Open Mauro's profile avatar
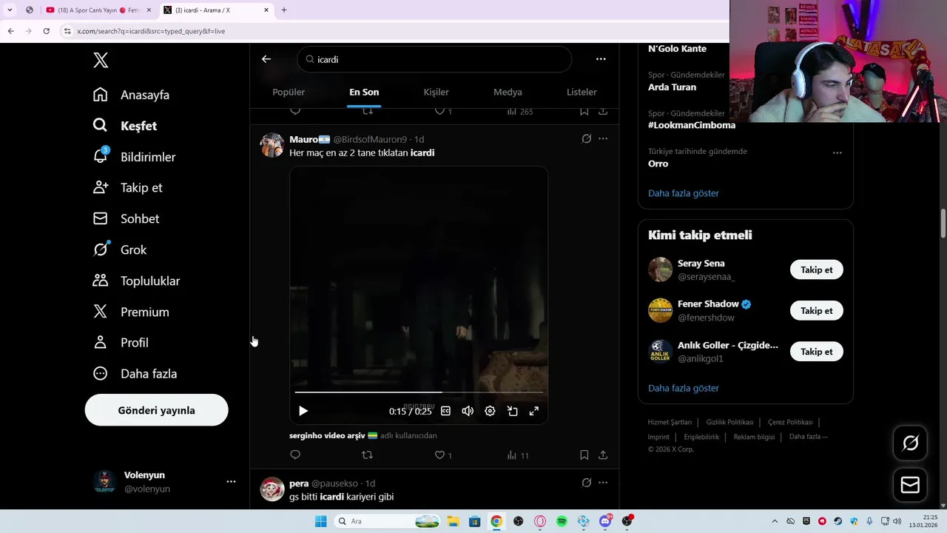Image resolution: width=947 pixels, height=533 pixels. click(272, 145)
